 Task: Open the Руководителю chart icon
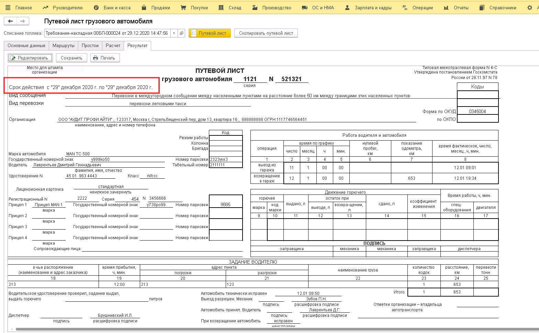click(45, 8)
